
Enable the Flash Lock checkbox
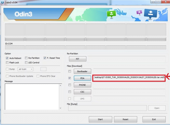pyautogui.click(x=7, y=62)
